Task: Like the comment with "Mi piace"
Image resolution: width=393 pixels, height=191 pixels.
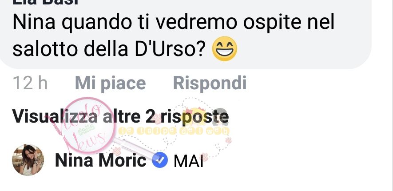Action: (x=110, y=83)
